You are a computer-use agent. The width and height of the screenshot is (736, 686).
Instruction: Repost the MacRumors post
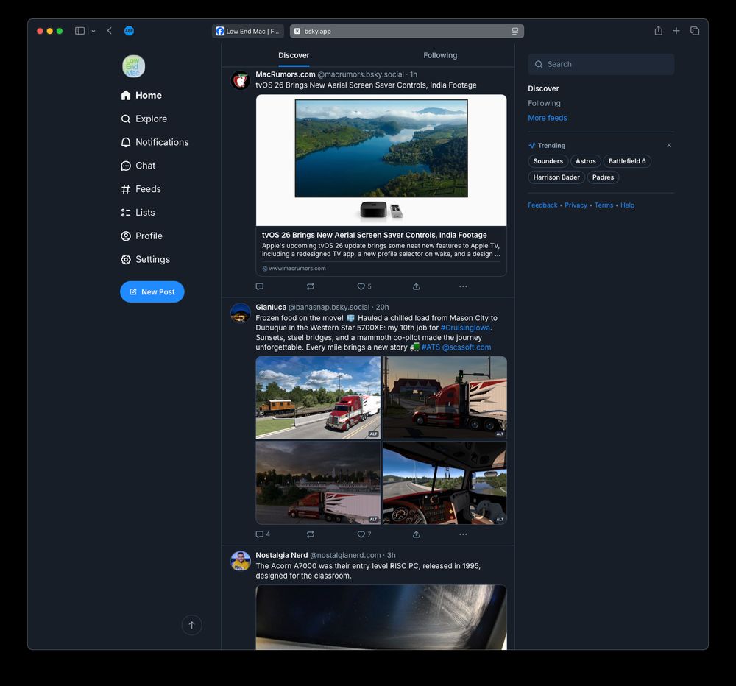pos(311,286)
